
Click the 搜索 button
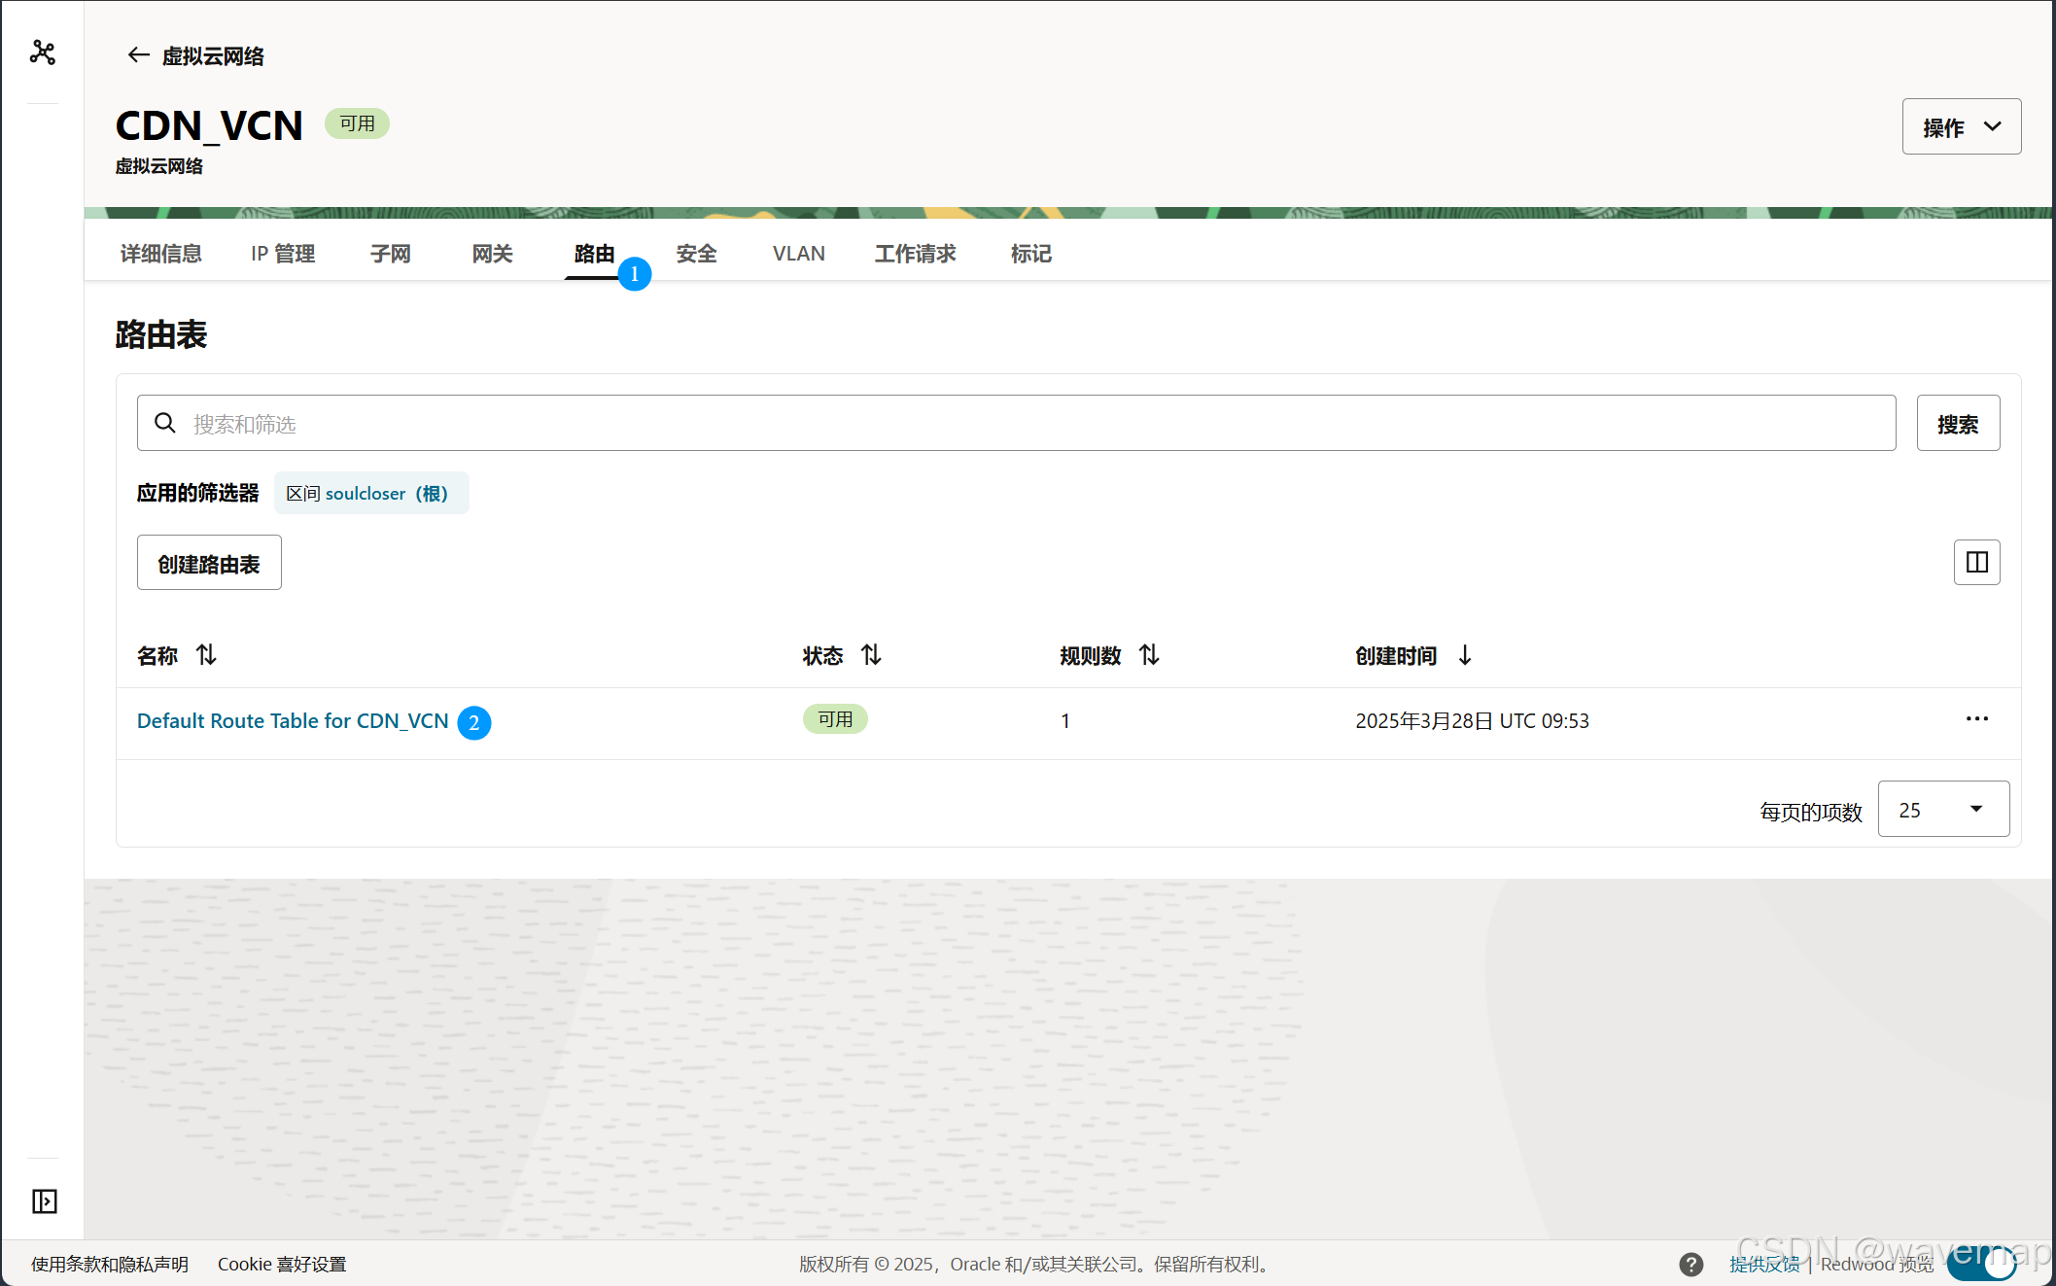[1957, 424]
